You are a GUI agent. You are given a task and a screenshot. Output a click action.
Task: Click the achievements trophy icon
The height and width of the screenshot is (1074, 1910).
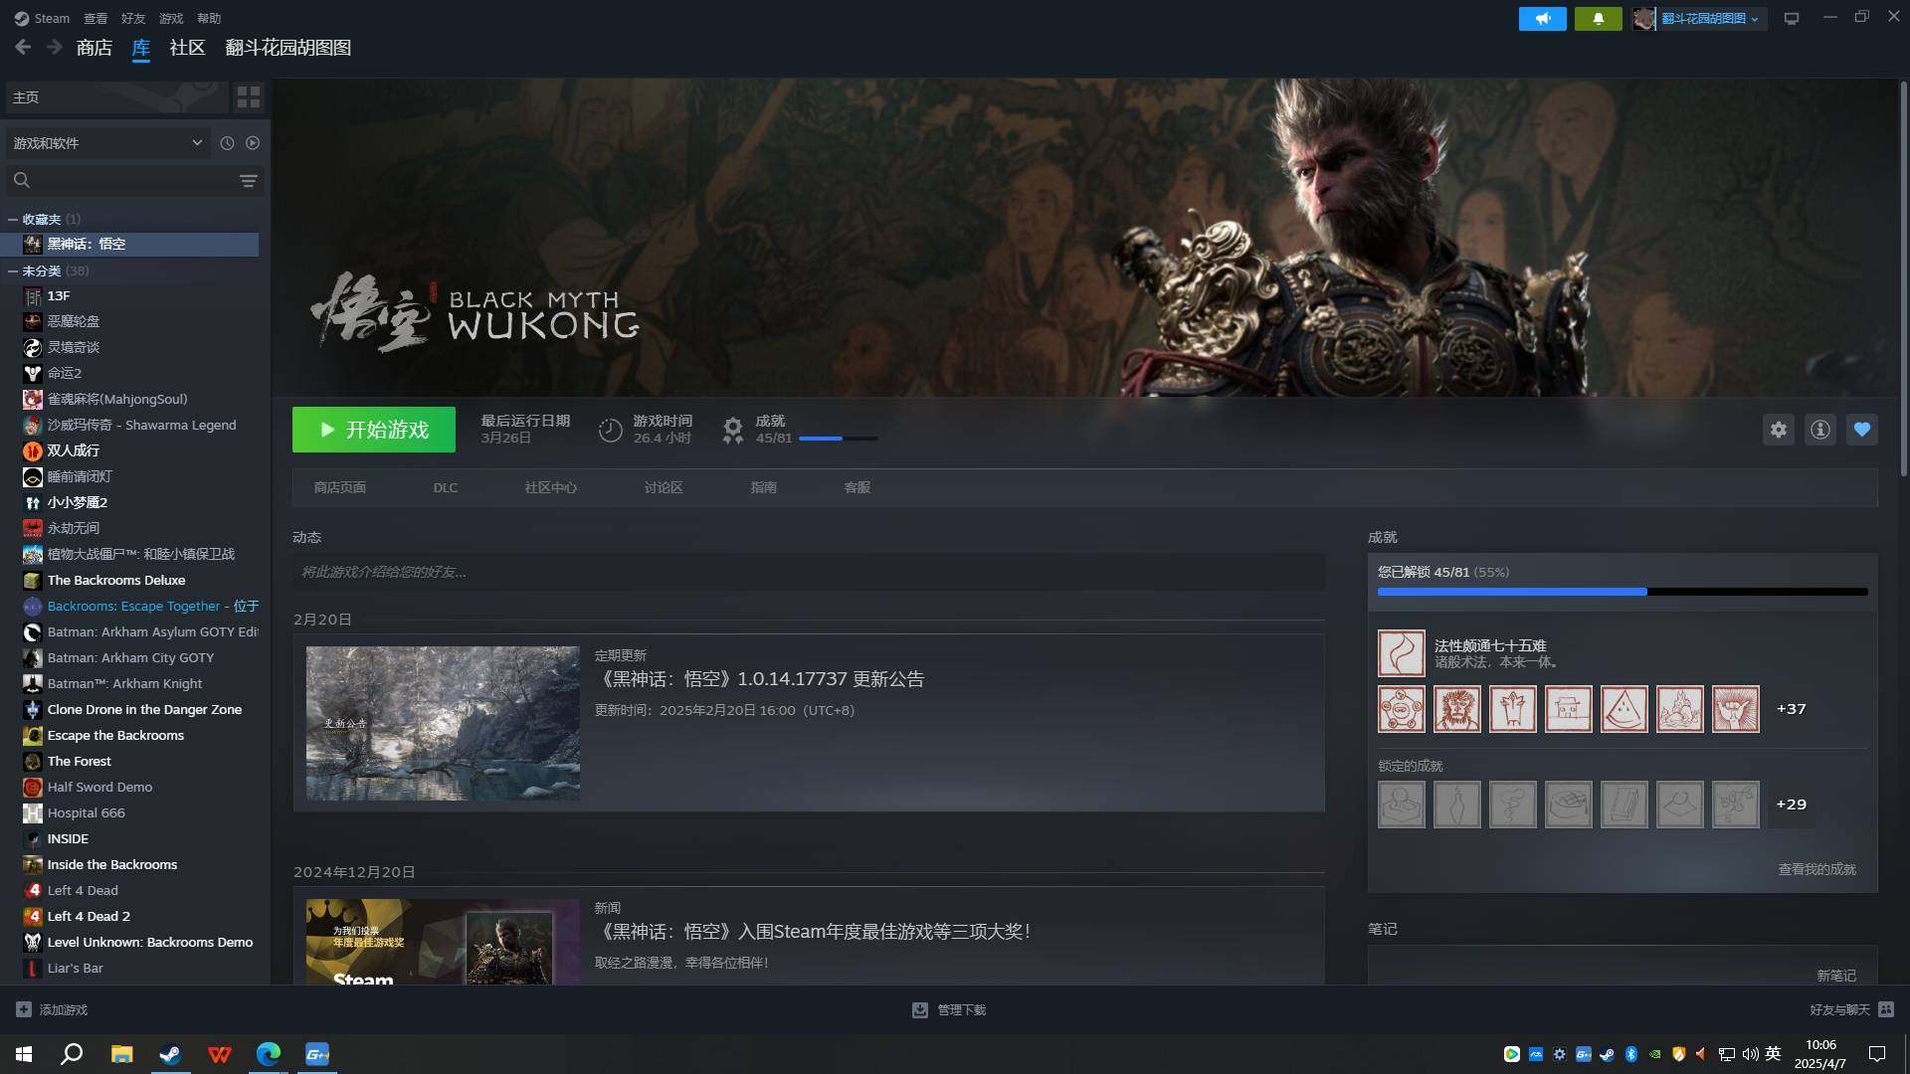click(732, 430)
